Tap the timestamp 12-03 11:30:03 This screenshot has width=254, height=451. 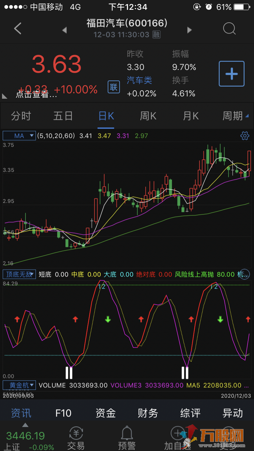click(x=121, y=34)
